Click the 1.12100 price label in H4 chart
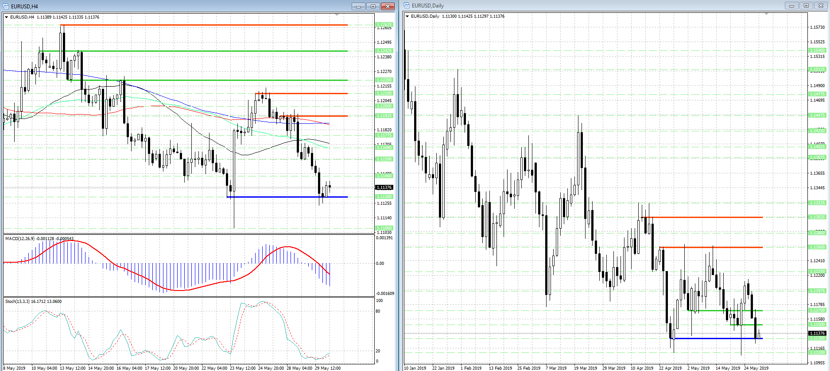 pyautogui.click(x=384, y=93)
